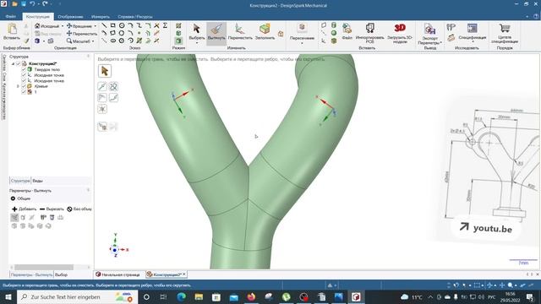Open the Пересечение dropdown arrow
The width and height of the screenshot is (541, 304).
[302, 43]
